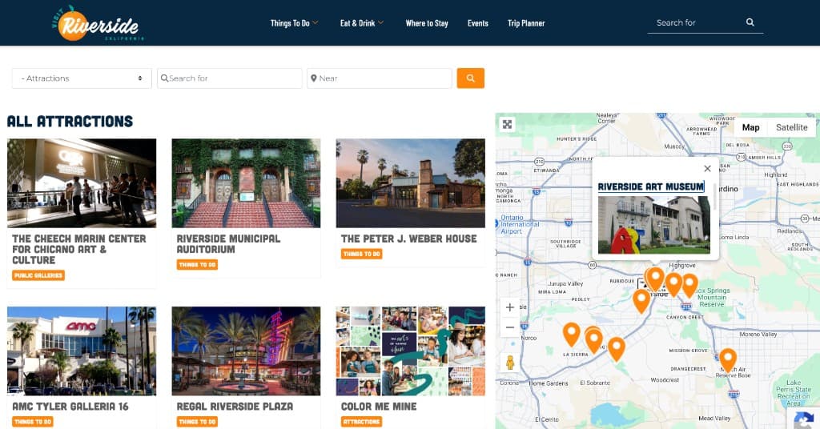This screenshot has height=429, width=820.
Task: Go to Where to Stay page
Action: point(427,23)
